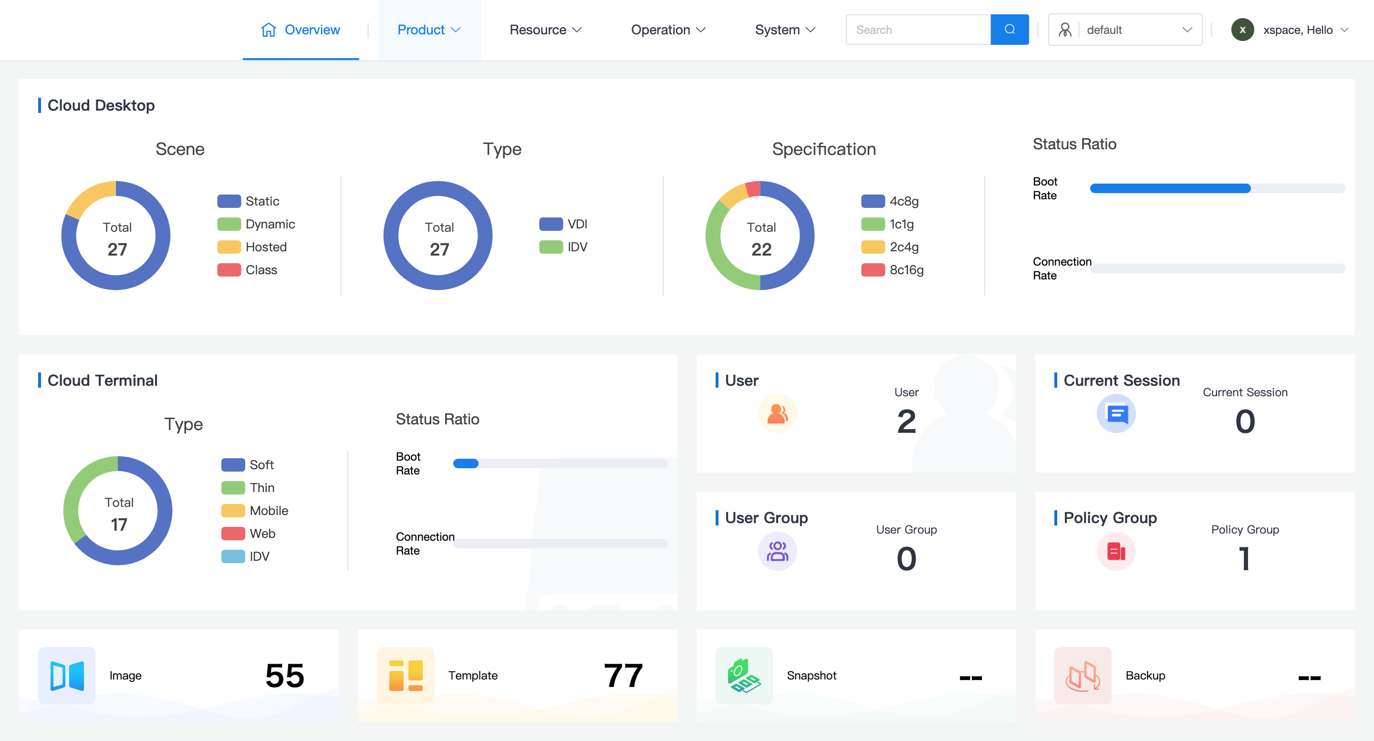Open the Resource menu
This screenshot has width=1374, height=741.
point(545,30)
